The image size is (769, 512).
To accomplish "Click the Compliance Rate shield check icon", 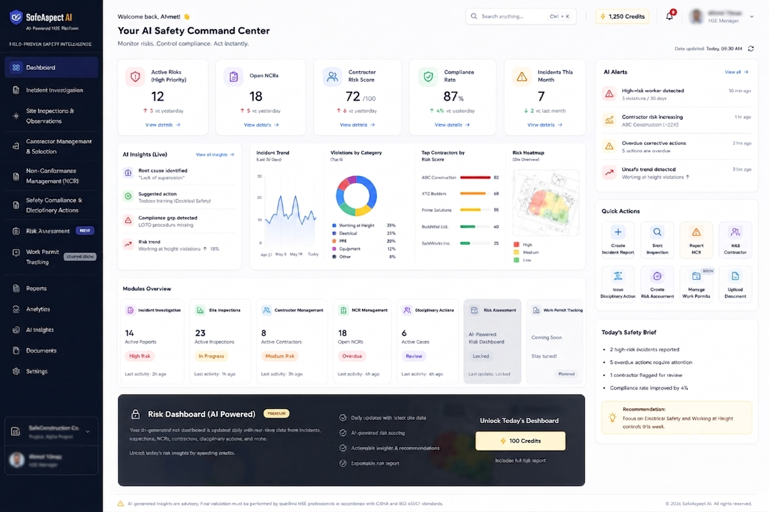I will (x=428, y=77).
